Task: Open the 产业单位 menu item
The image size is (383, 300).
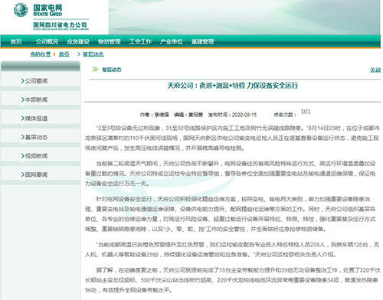Action: pos(172,41)
